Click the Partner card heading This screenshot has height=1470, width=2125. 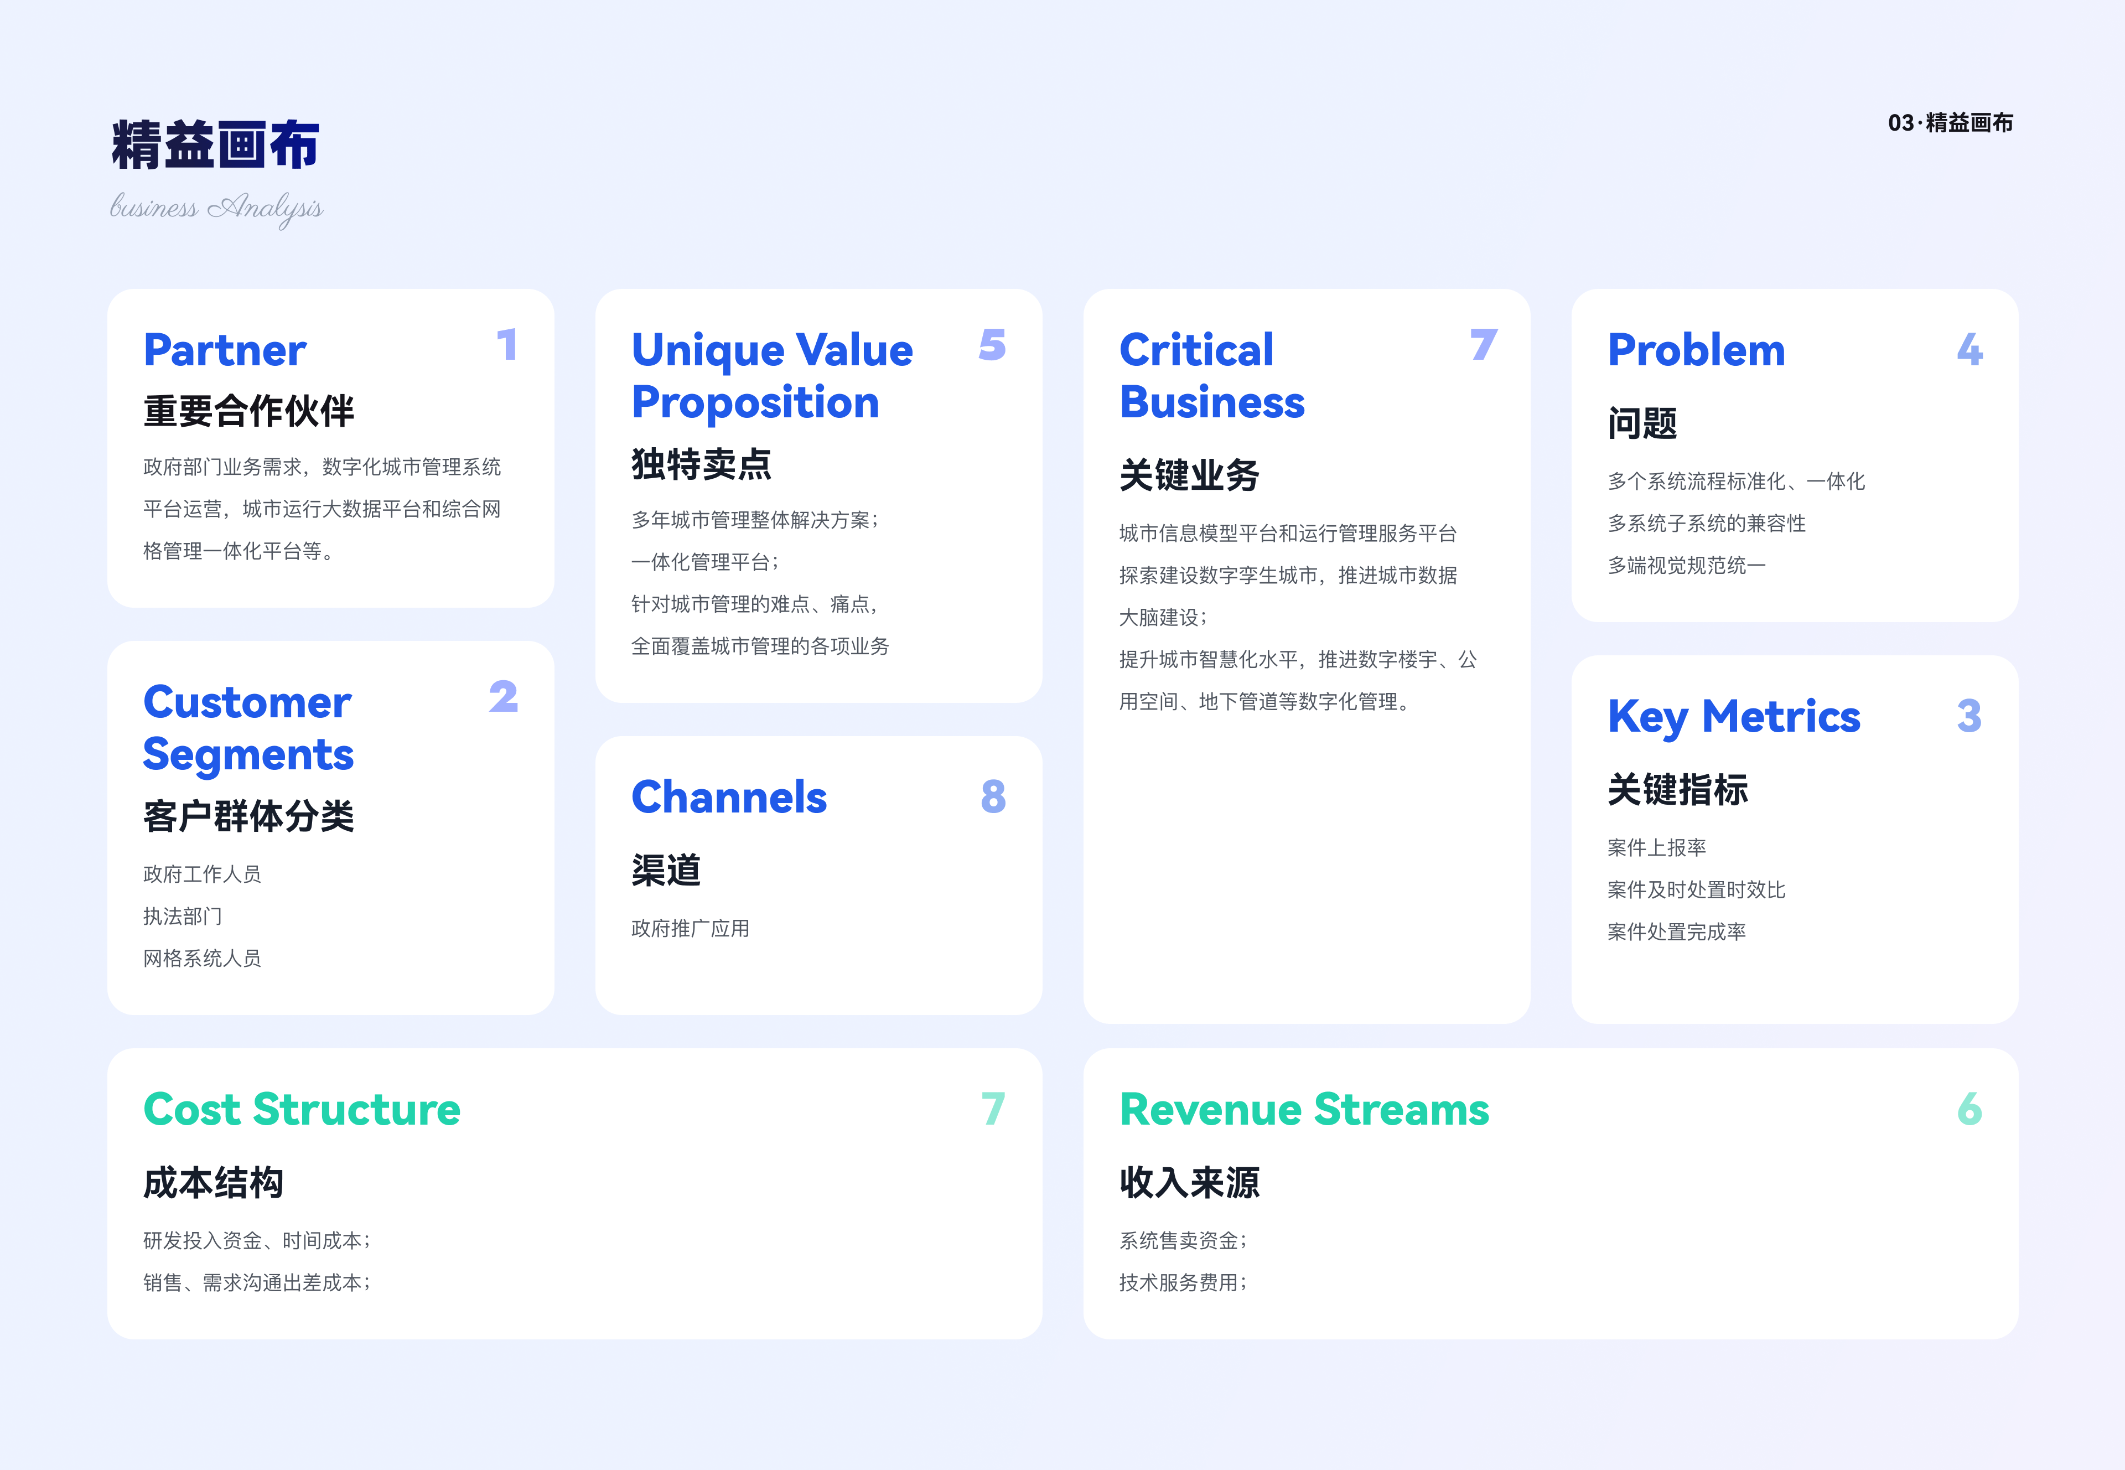[x=225, y=350]
